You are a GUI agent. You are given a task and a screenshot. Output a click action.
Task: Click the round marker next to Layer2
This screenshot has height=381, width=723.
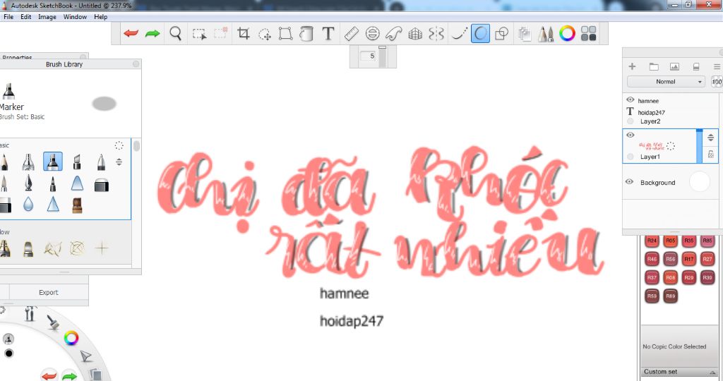[631, 121]
